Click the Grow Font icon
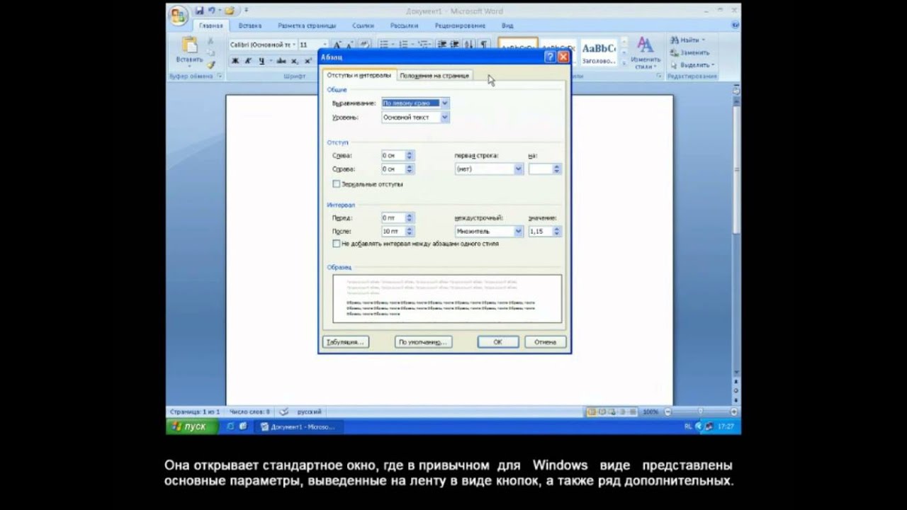The width and height of the screenshot is (907, 510). point(337,44)
